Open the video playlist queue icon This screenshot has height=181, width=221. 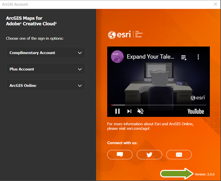(x=184, y=57)
